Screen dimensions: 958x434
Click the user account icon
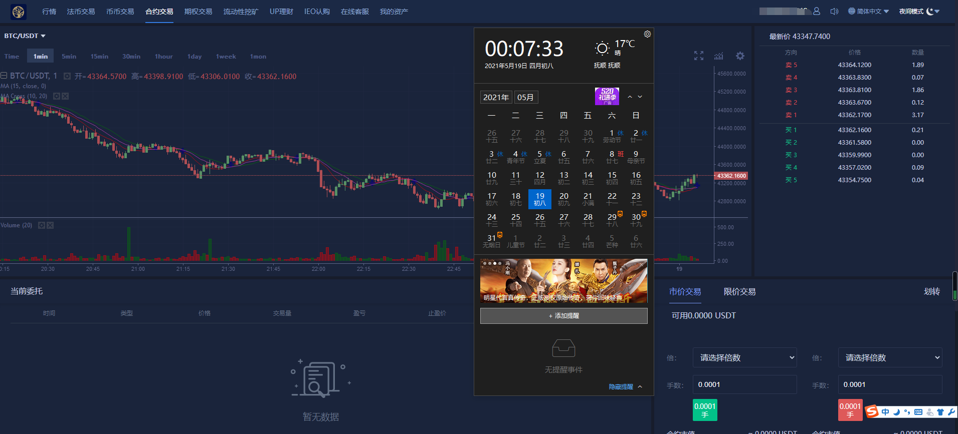(x=817, y=11)
